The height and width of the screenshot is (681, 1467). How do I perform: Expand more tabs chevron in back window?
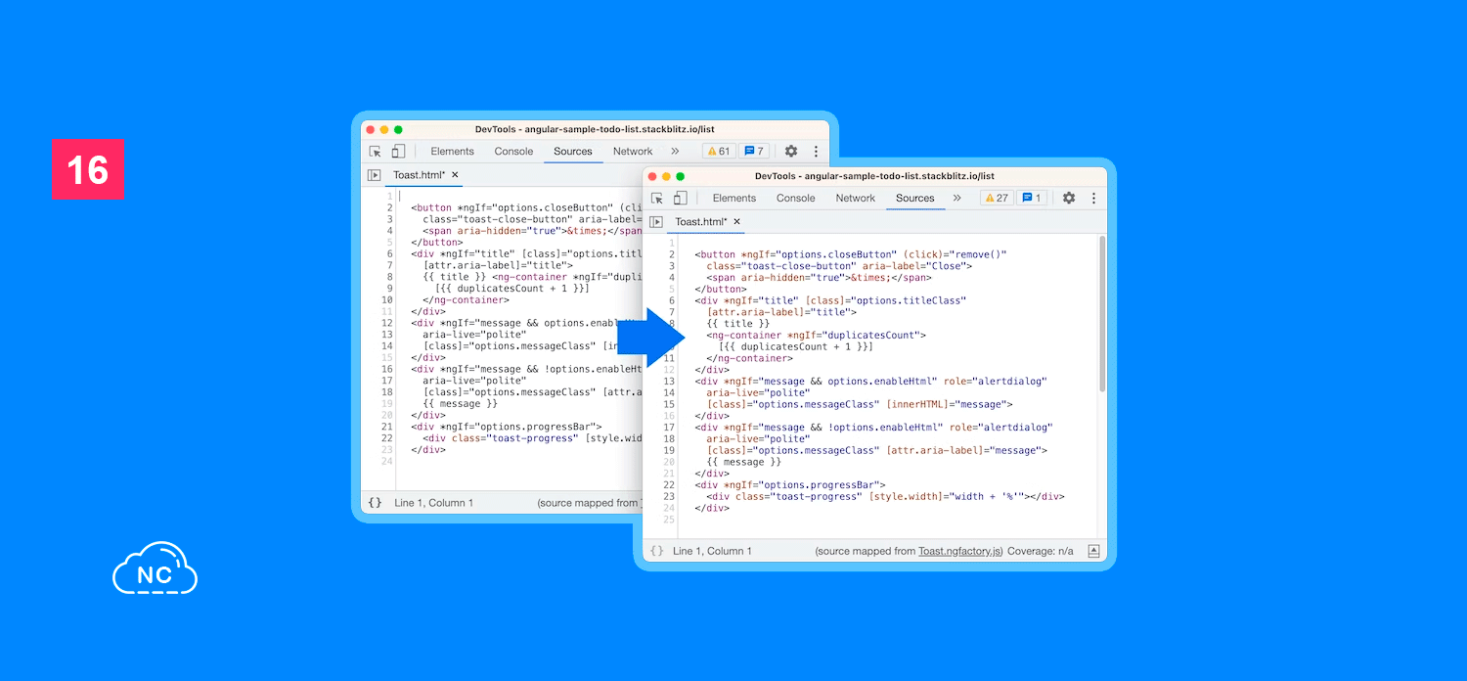click(675, 152)
